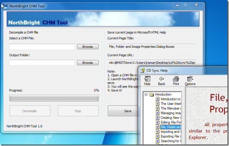Viewport: 229px width, 146px height.
Task: Click the Decompile button
Action: (30, 111)
